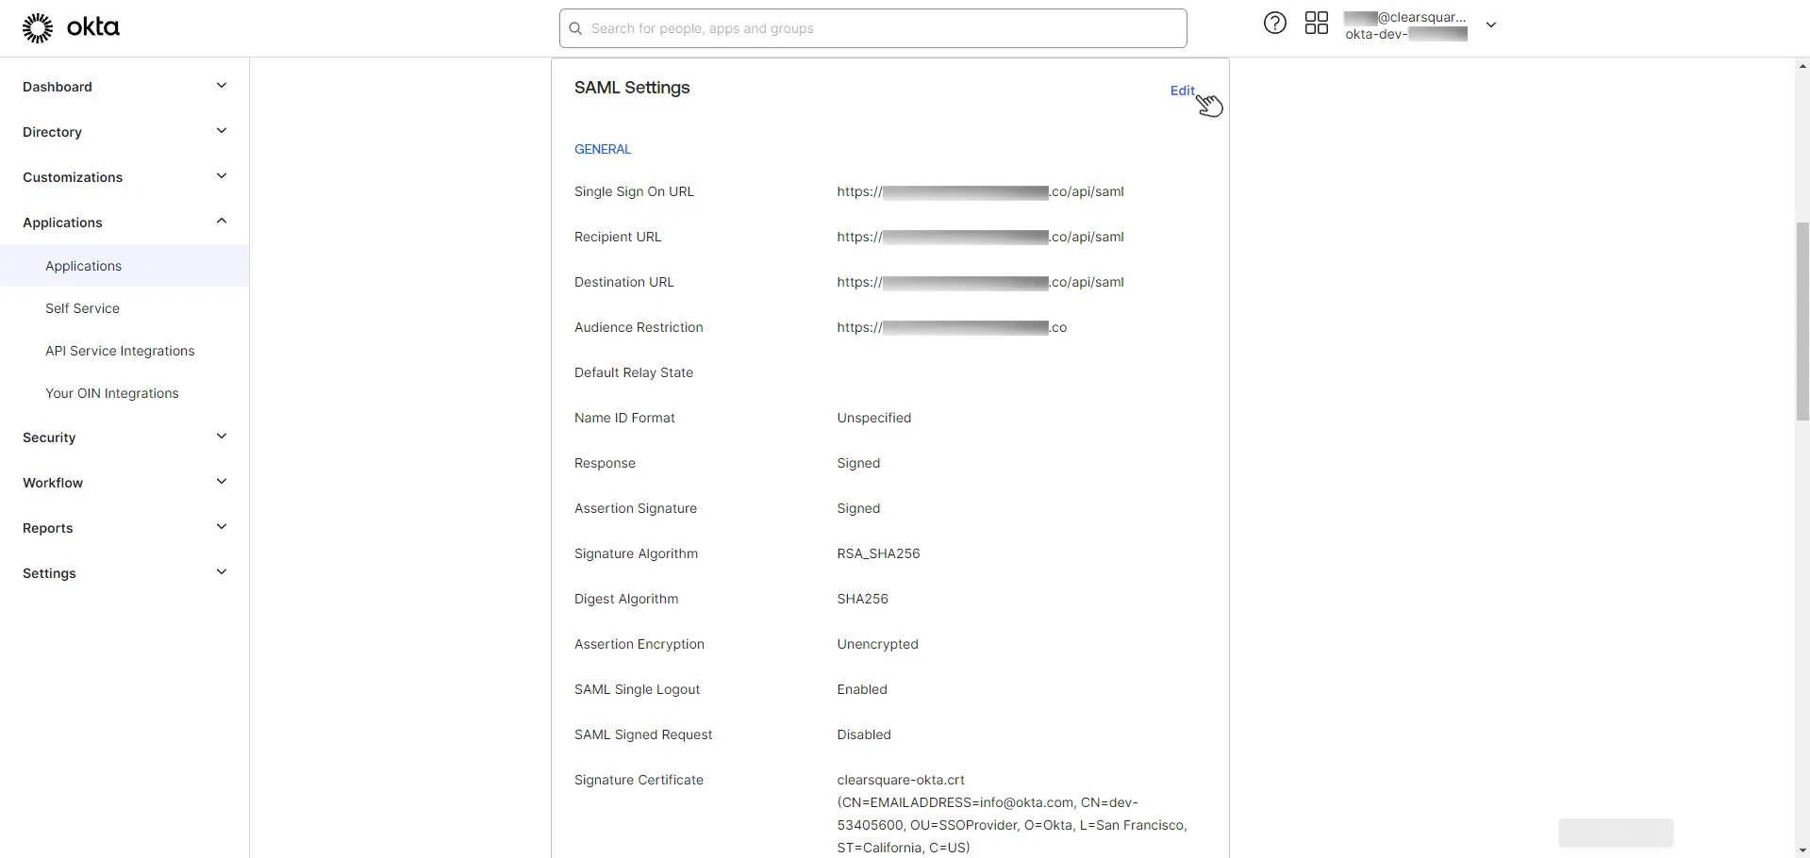Click the 'Signed' Assertion Signature value
The width and height of the screenshot is (1810, 858).
pos(858,508)
